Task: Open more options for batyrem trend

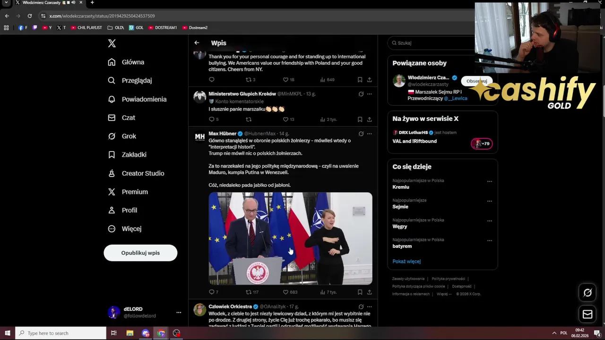Action: [490, 240]
